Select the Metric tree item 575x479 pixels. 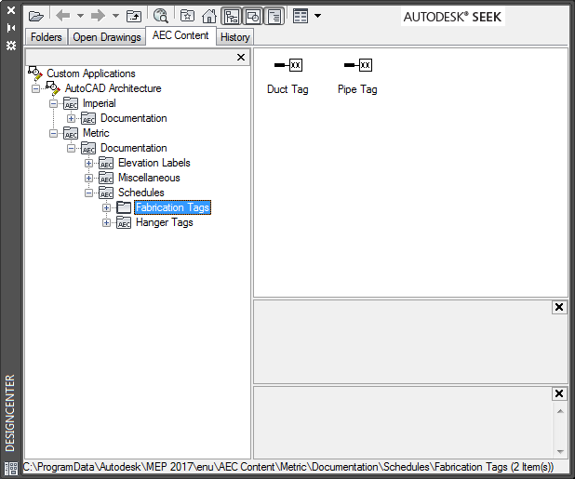96,133
